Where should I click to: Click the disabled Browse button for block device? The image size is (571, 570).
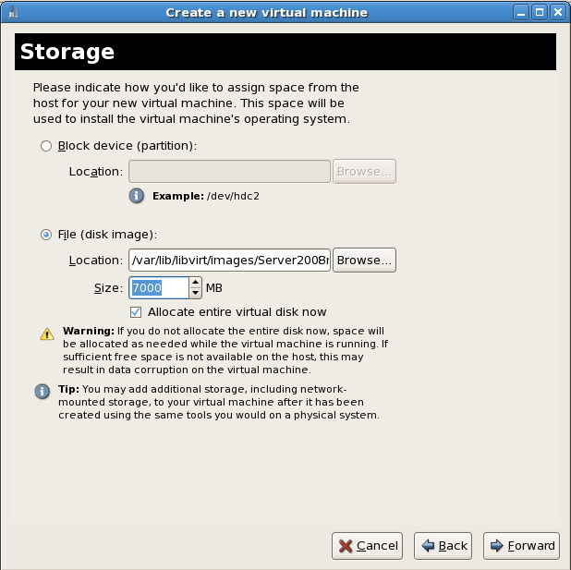[x=364, y=171]
